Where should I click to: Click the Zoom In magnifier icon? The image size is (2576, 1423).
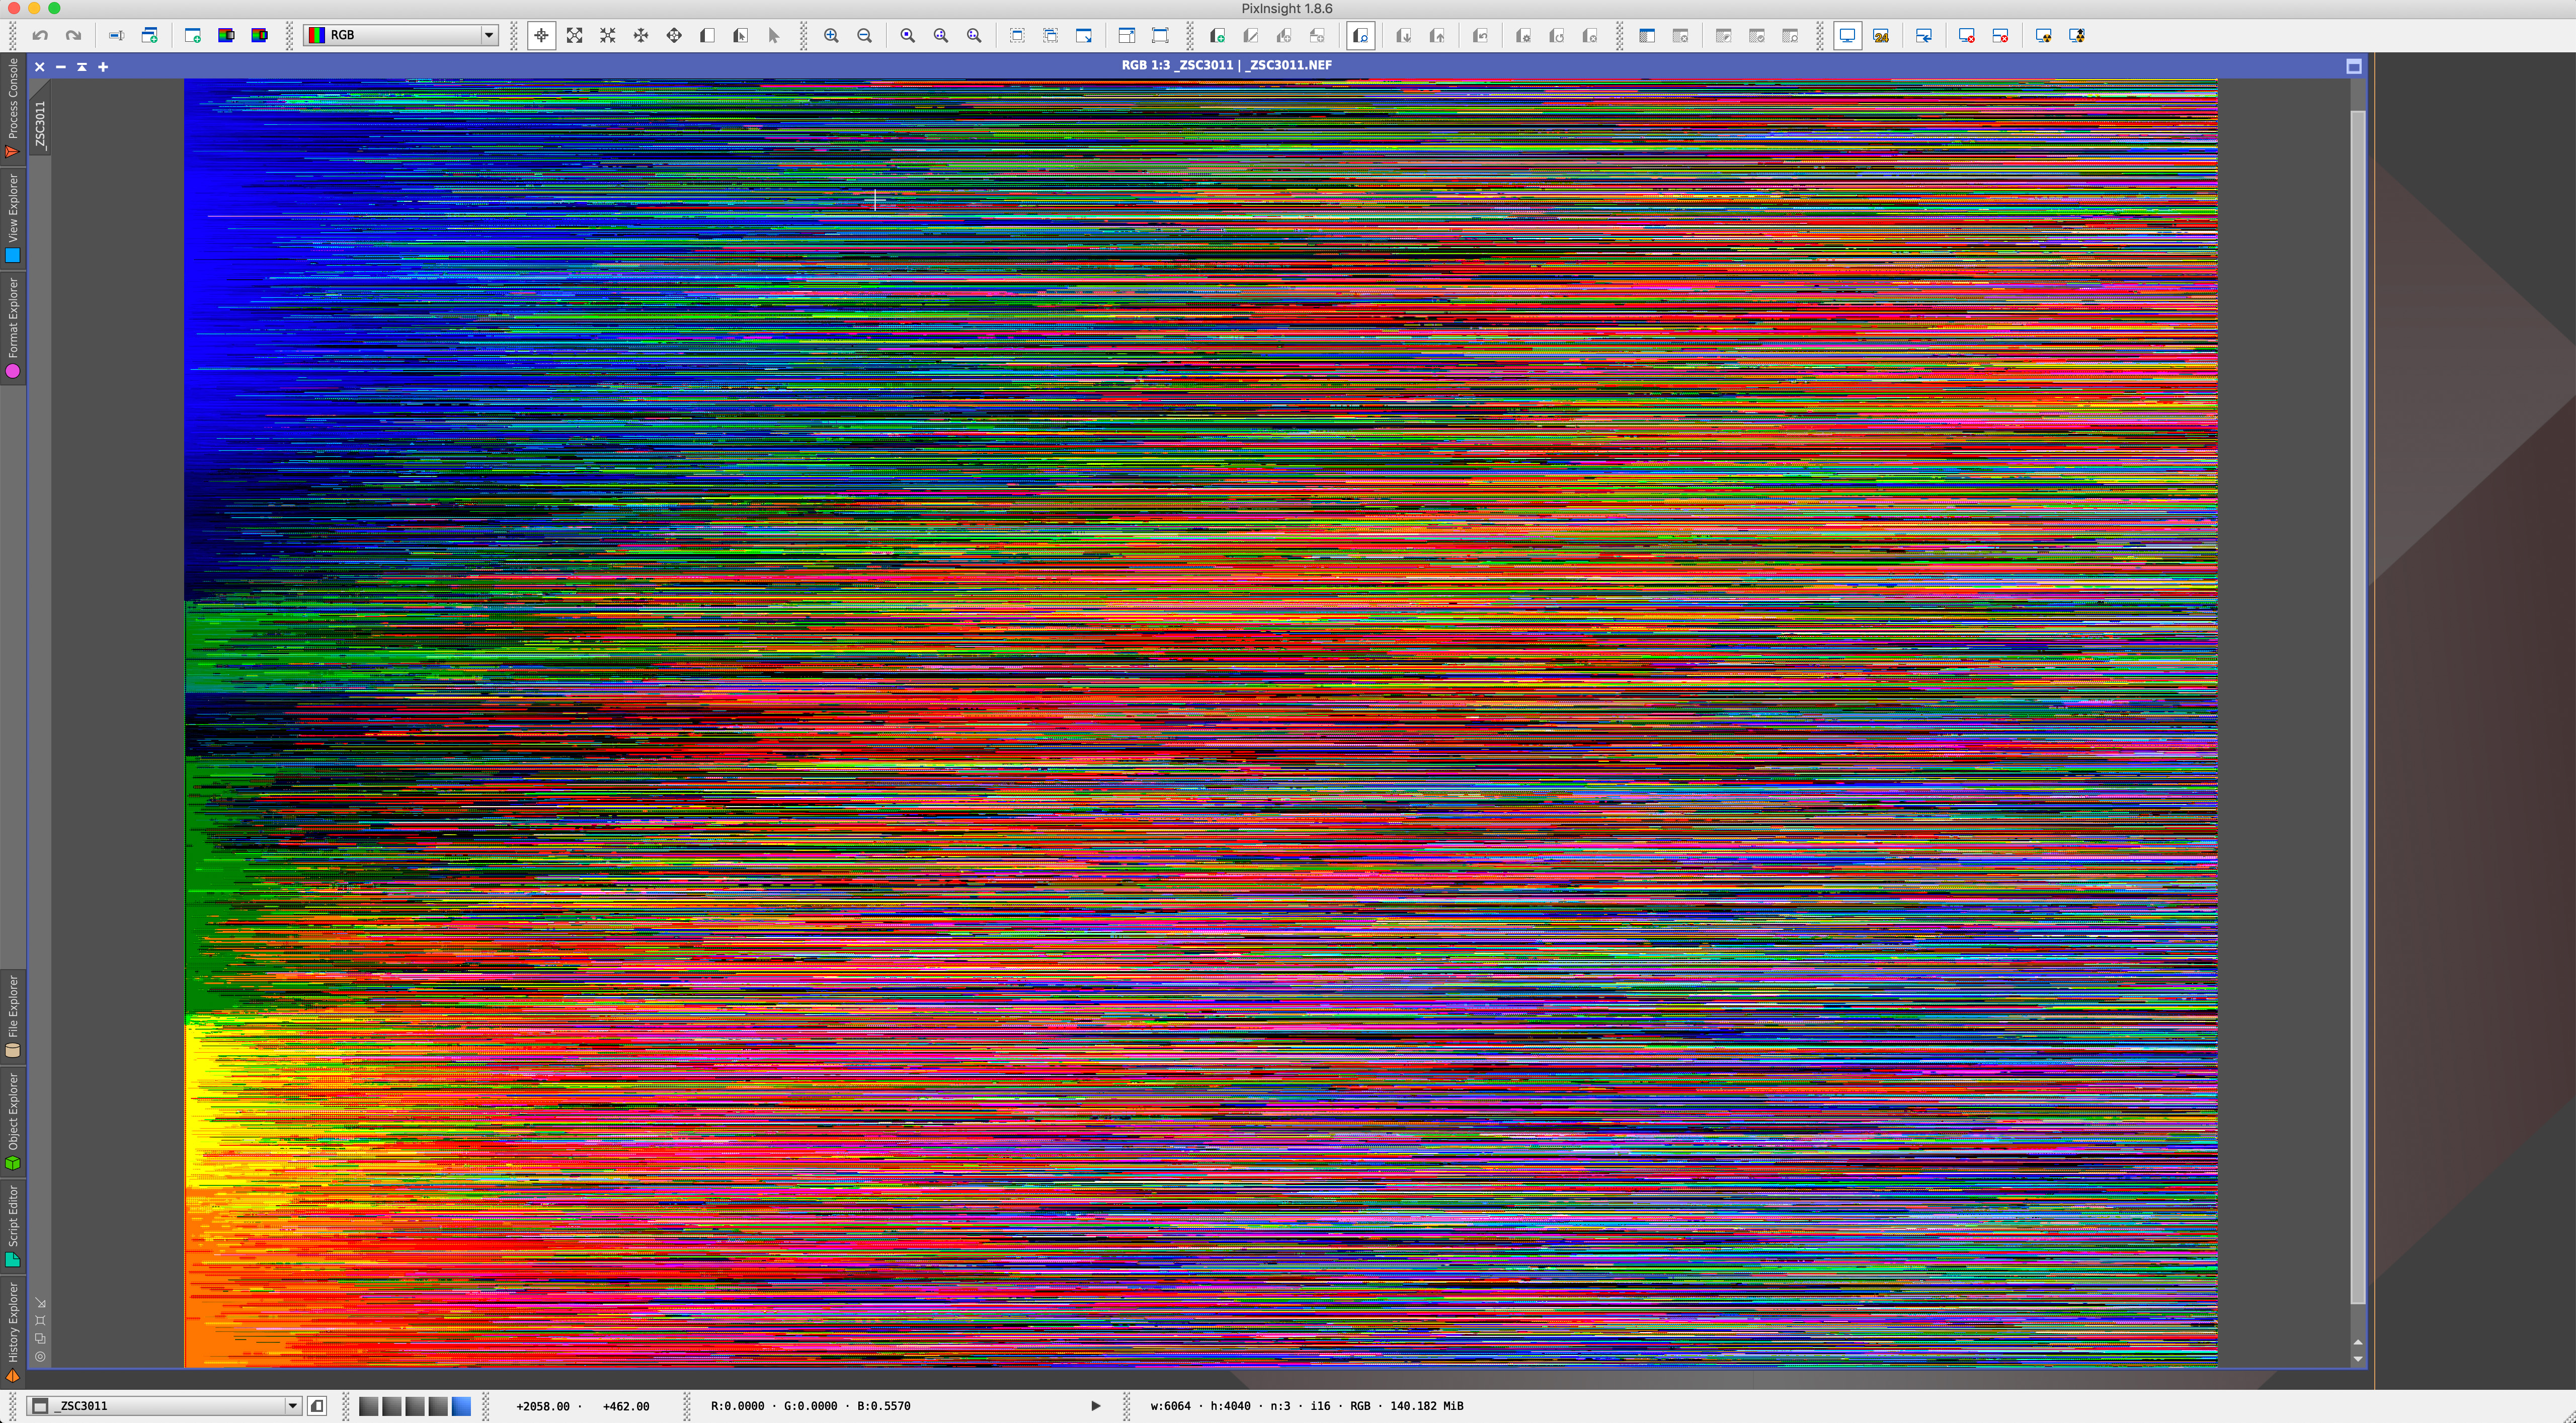831,35
